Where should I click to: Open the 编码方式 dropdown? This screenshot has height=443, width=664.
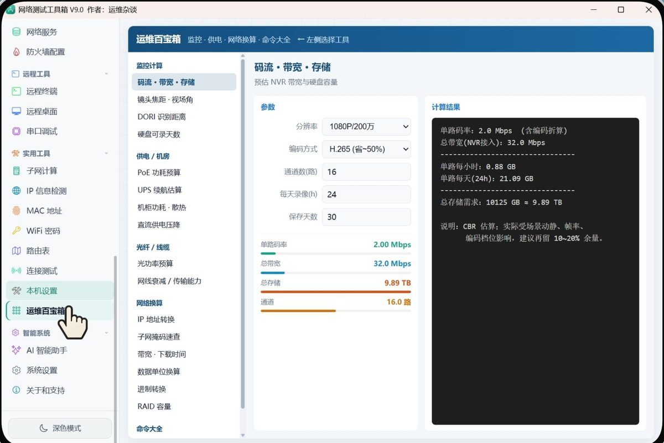(x=366, y=149)
